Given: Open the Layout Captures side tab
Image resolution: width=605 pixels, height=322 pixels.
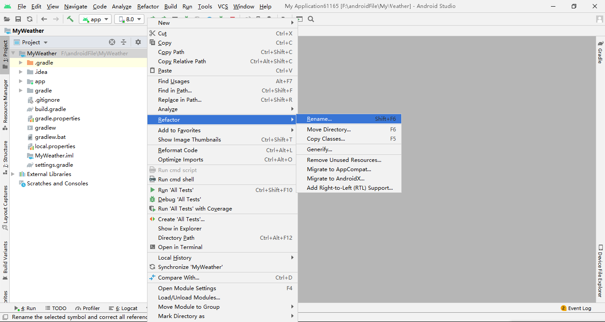Looking at the screenshot, I should point(5,208).
